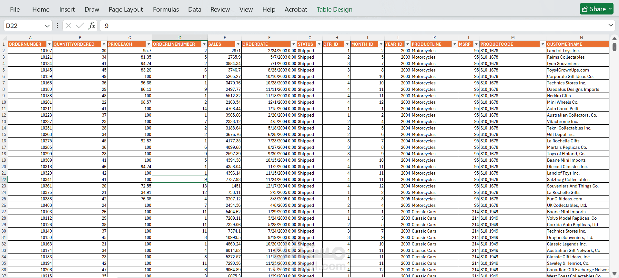Open the PRICEEACH filter dropdown

[x=148, y=44]
